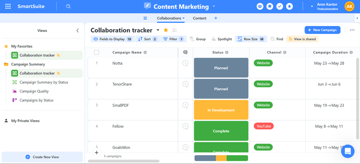Image resolution: width=360 pixels, height=164 pixels.
Task: Click the YouTube channel tag for Fellow
Action: point(264,126)
